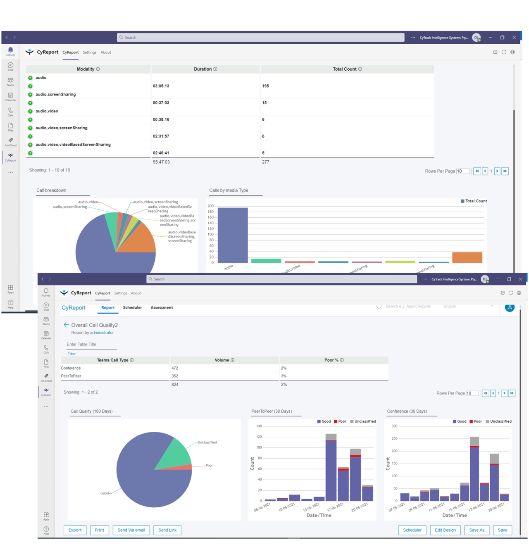
Task: Click the Rows Per Page input field
Action: point(472,393)
